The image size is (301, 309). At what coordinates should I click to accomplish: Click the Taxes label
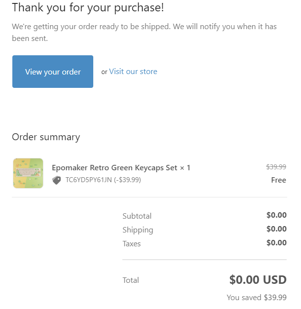click(x=132, y=244)
